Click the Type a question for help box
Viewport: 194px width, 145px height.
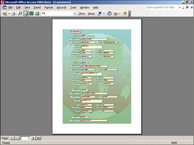[161, 7]
